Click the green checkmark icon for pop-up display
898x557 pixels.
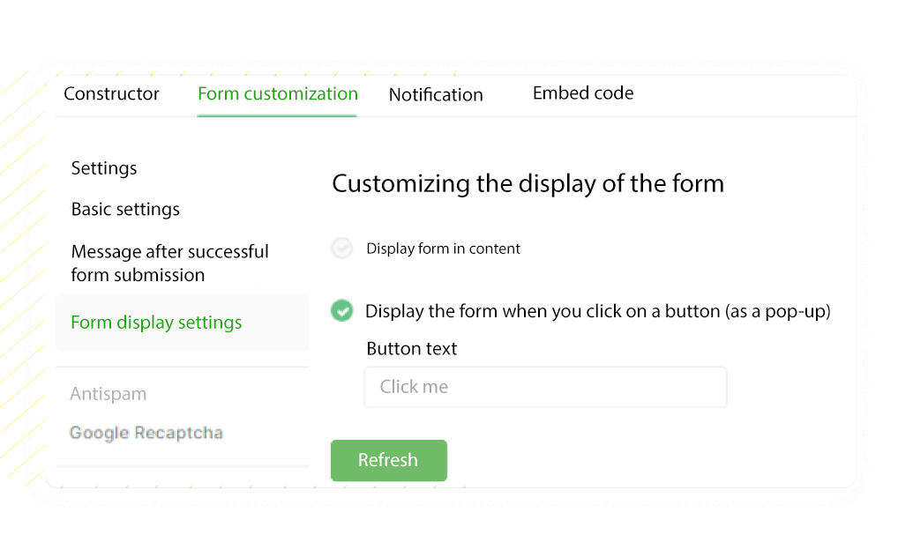pos(342,311)
